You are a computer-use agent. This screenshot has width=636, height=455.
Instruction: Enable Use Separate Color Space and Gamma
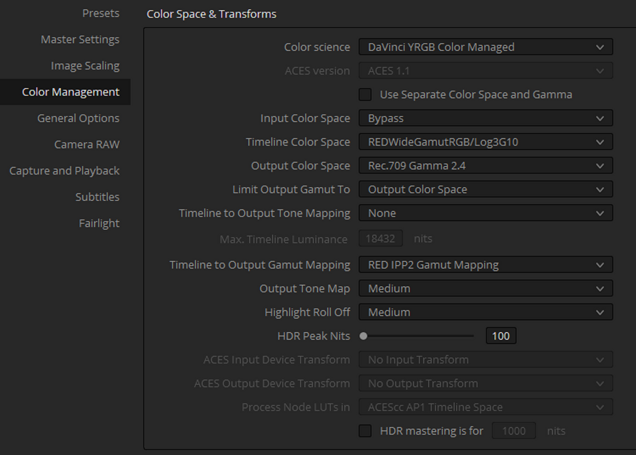365,94
